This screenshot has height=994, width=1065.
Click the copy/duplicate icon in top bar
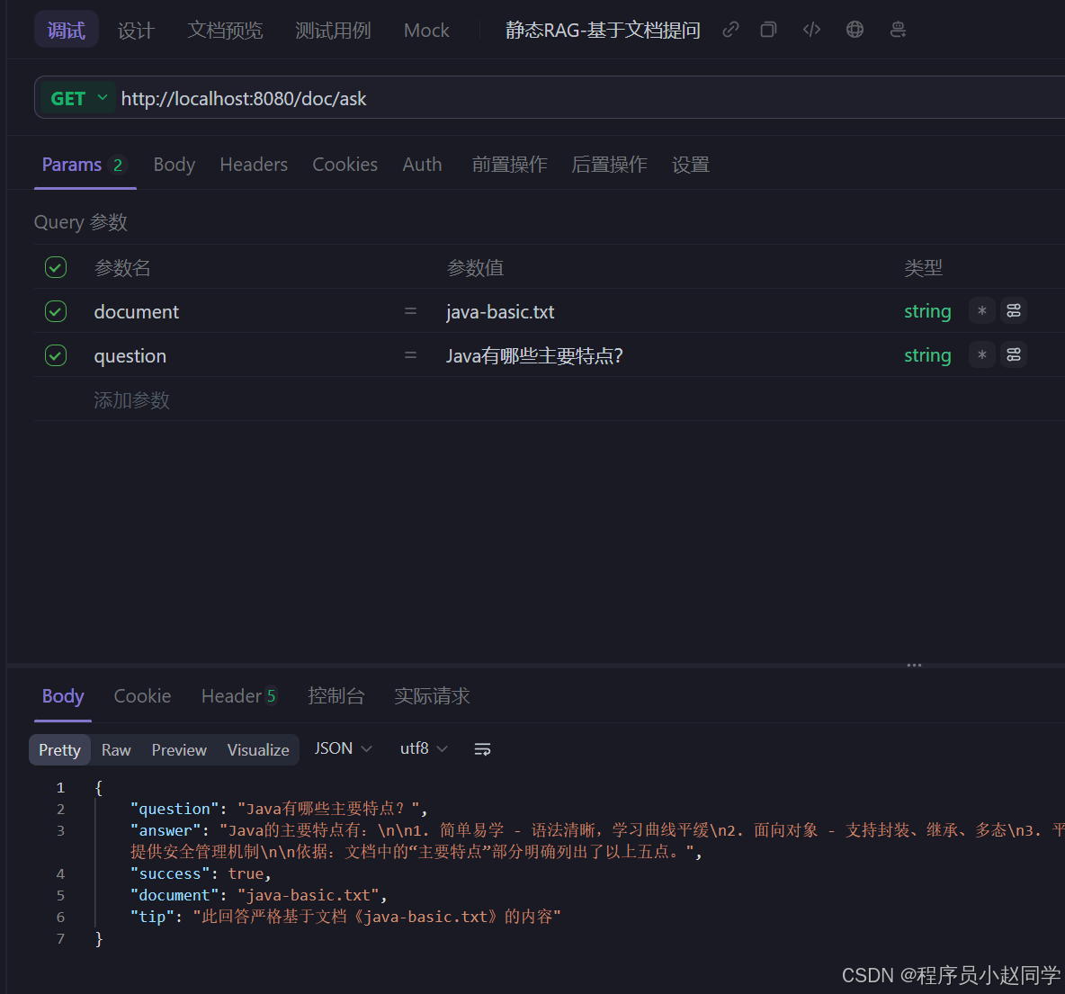pyautogui.click(x=767, y=29)
